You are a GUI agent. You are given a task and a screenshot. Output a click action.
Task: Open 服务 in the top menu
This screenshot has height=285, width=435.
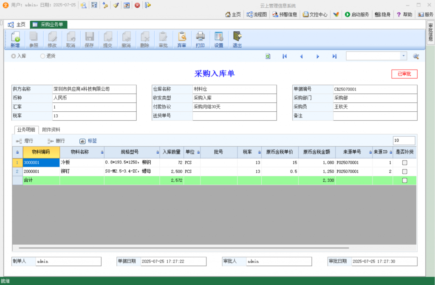(426, 14)
